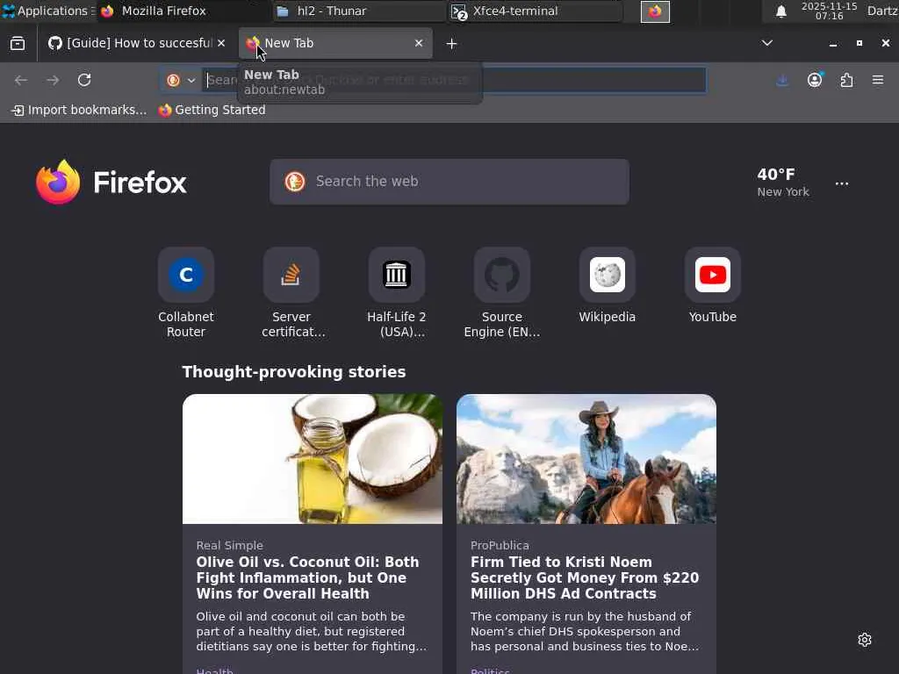Go forward using the forward arrow
The width and height of the screenshot is (899, 674).
tap(53, 80)
